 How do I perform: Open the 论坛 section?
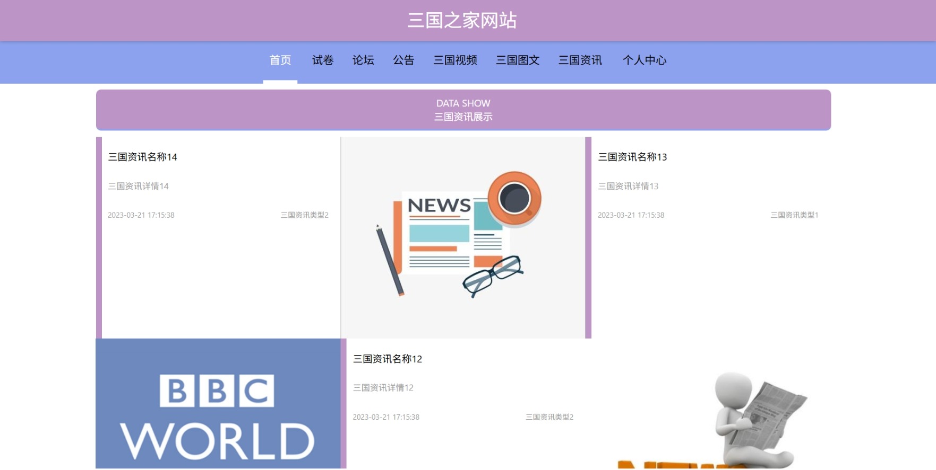(x=363, y=60)
